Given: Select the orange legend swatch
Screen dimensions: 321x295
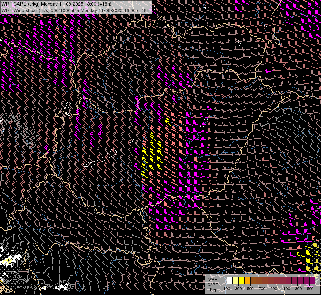Looking at the screenshot, I should pos(247,280).
